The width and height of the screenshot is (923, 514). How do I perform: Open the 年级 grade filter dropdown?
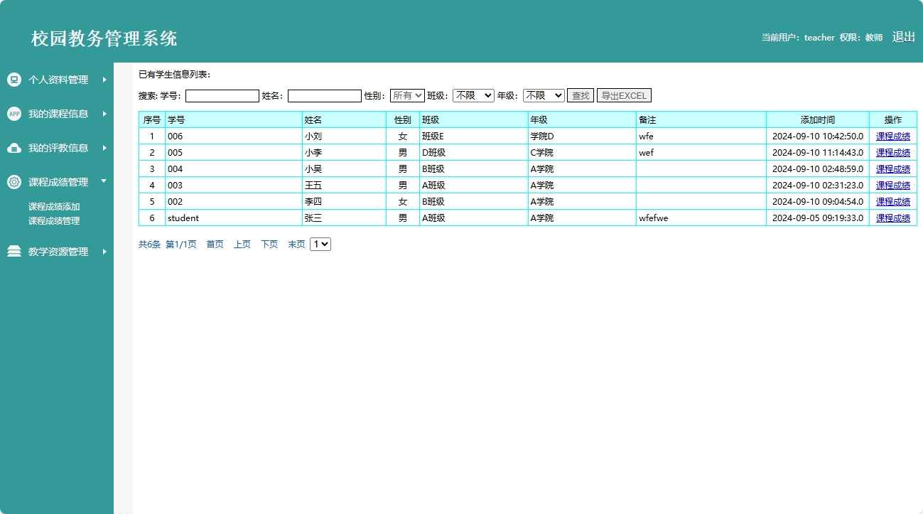544,95
